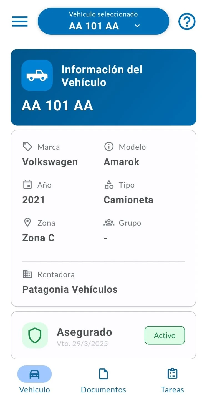Tap the Año calendar icon

[x=27, y=185]
